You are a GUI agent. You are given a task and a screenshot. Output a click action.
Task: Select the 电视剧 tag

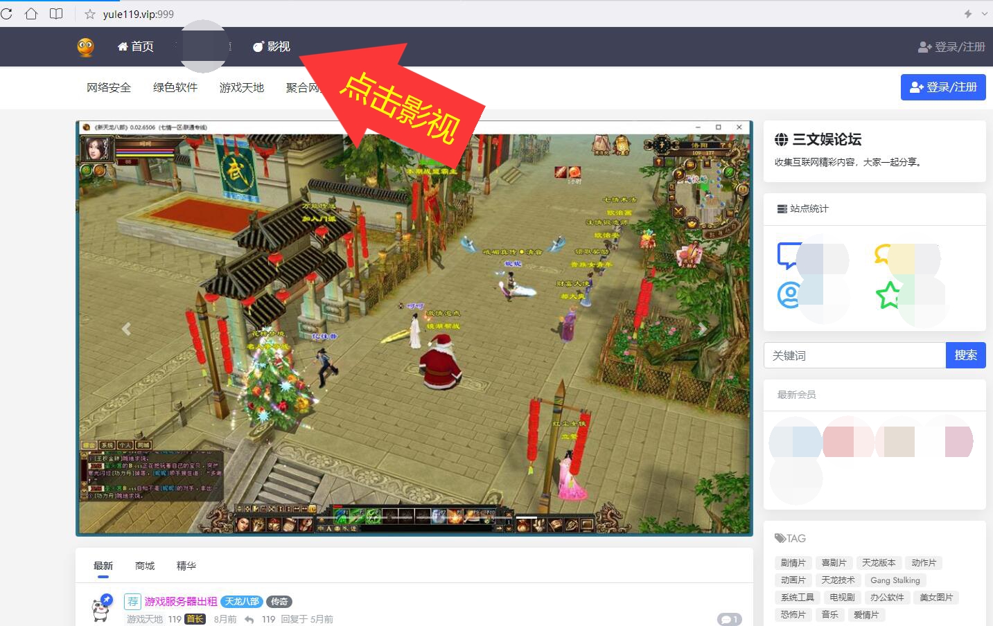click(842, 597)
